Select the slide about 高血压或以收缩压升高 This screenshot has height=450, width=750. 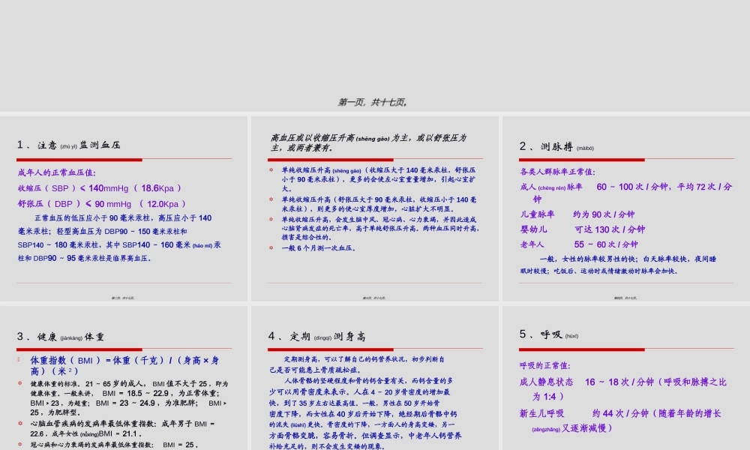point(375,210)
